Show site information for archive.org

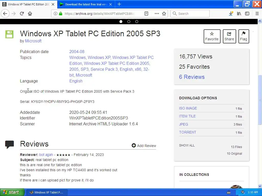55,14
